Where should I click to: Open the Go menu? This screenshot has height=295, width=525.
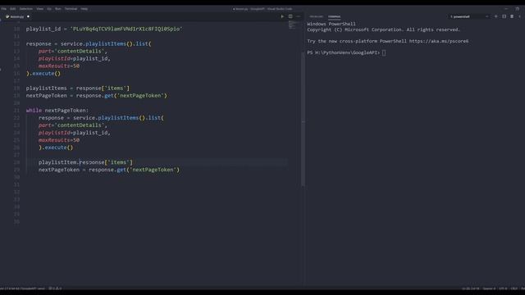pyautogui.click(x=49, y=9)
